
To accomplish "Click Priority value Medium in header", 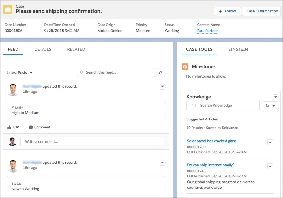I will coord(143,31).
